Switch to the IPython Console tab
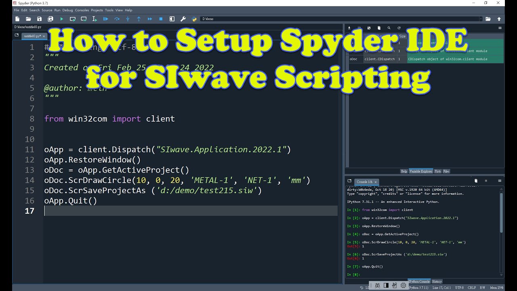This screenshot has width=517, height=291. coord(419,281)
